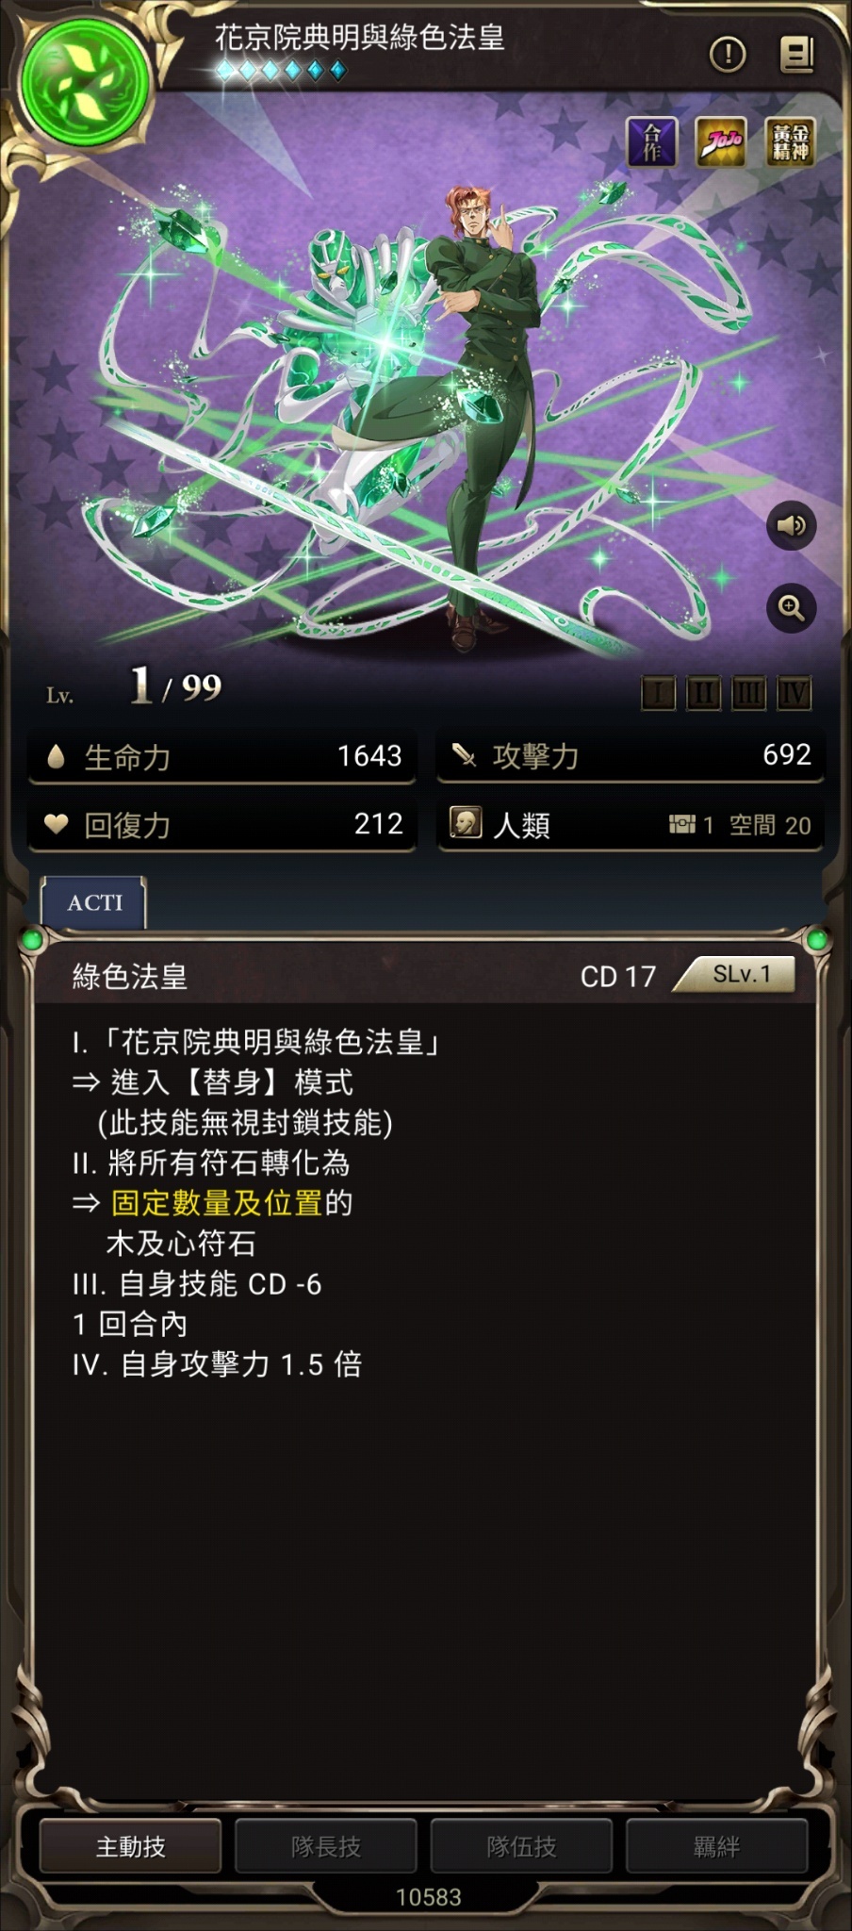Image resolution: width=852 pixels, height=1931 pixels.
Task: Switch to the ACTI tab
Action: pyautogui.click(x=94, y=902)
